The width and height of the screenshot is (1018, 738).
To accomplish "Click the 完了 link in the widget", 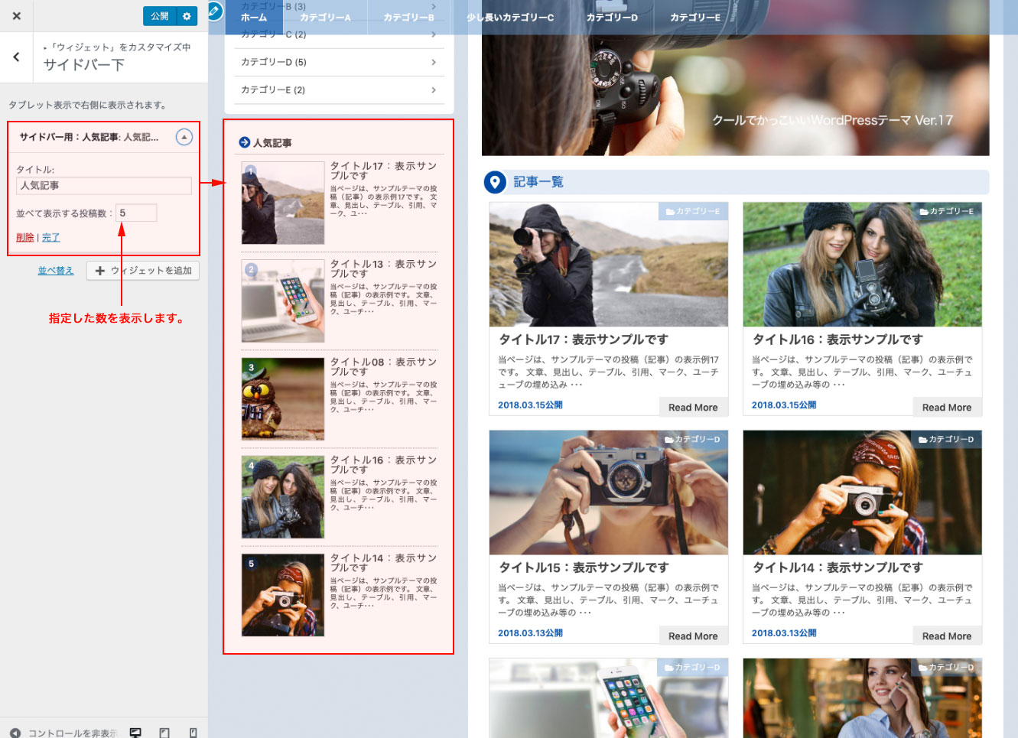I will pyautogui.click(x=50, y=237).
